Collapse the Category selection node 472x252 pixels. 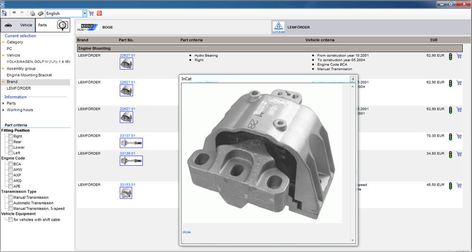[3, 42]
